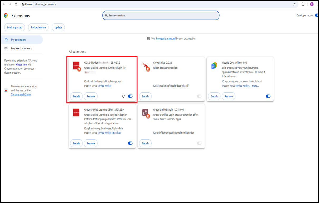Open the browser extensions puzzle icon

[x=303, y=4]
